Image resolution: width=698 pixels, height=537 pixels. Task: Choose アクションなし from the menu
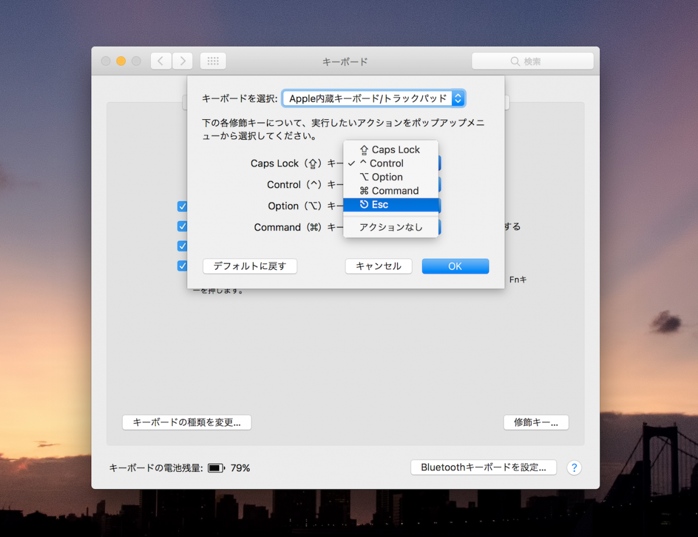click(x=391, y=227)
